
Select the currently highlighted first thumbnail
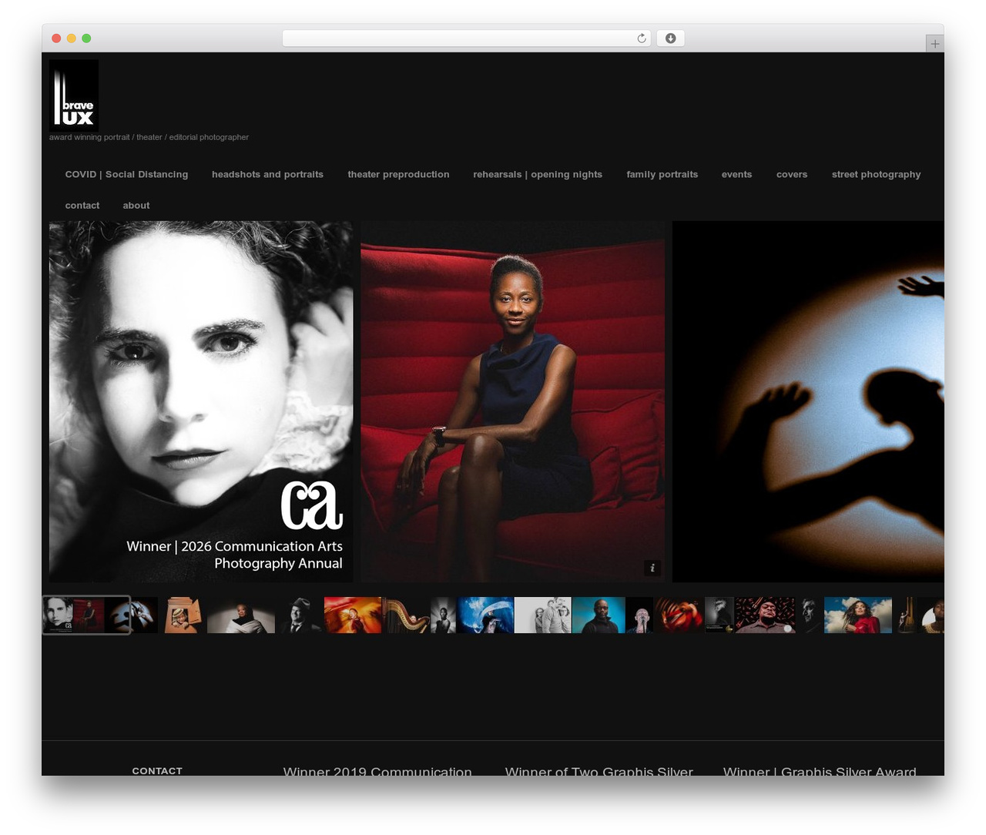tap(86, 615)
